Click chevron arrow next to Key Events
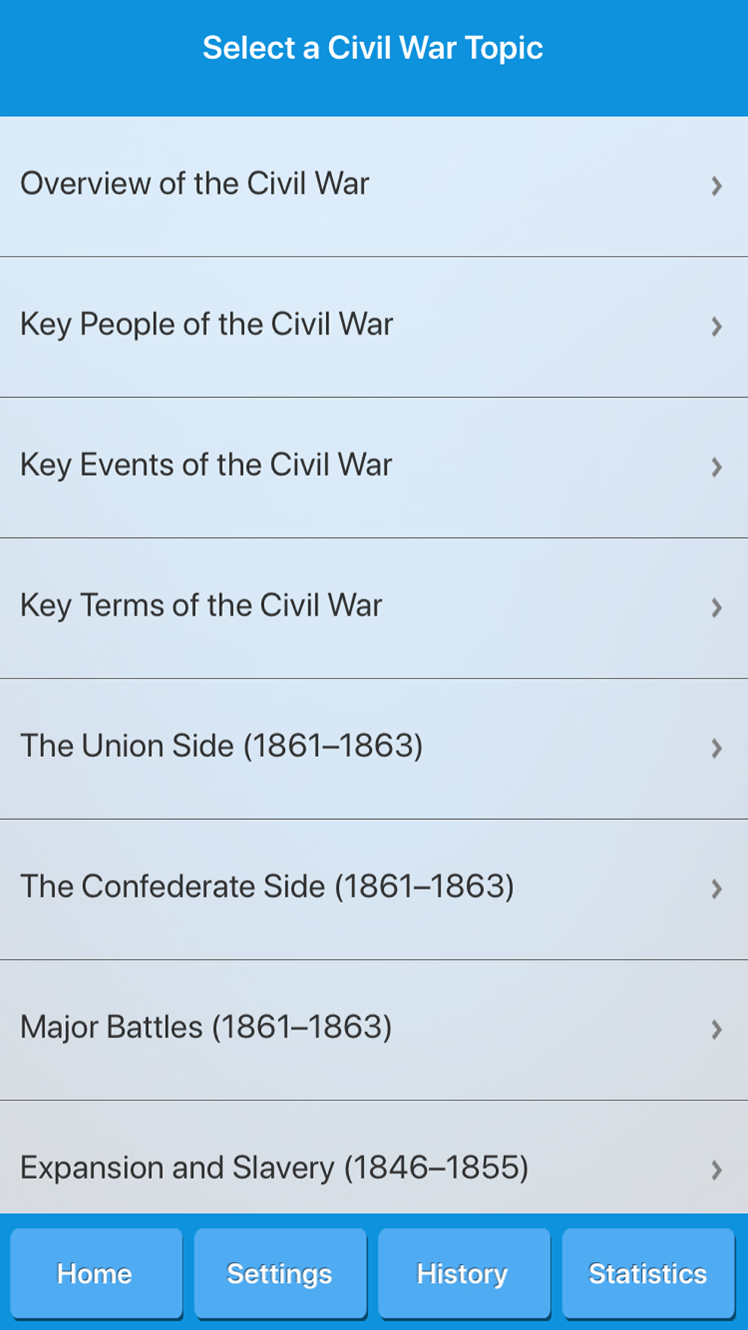 716,467
